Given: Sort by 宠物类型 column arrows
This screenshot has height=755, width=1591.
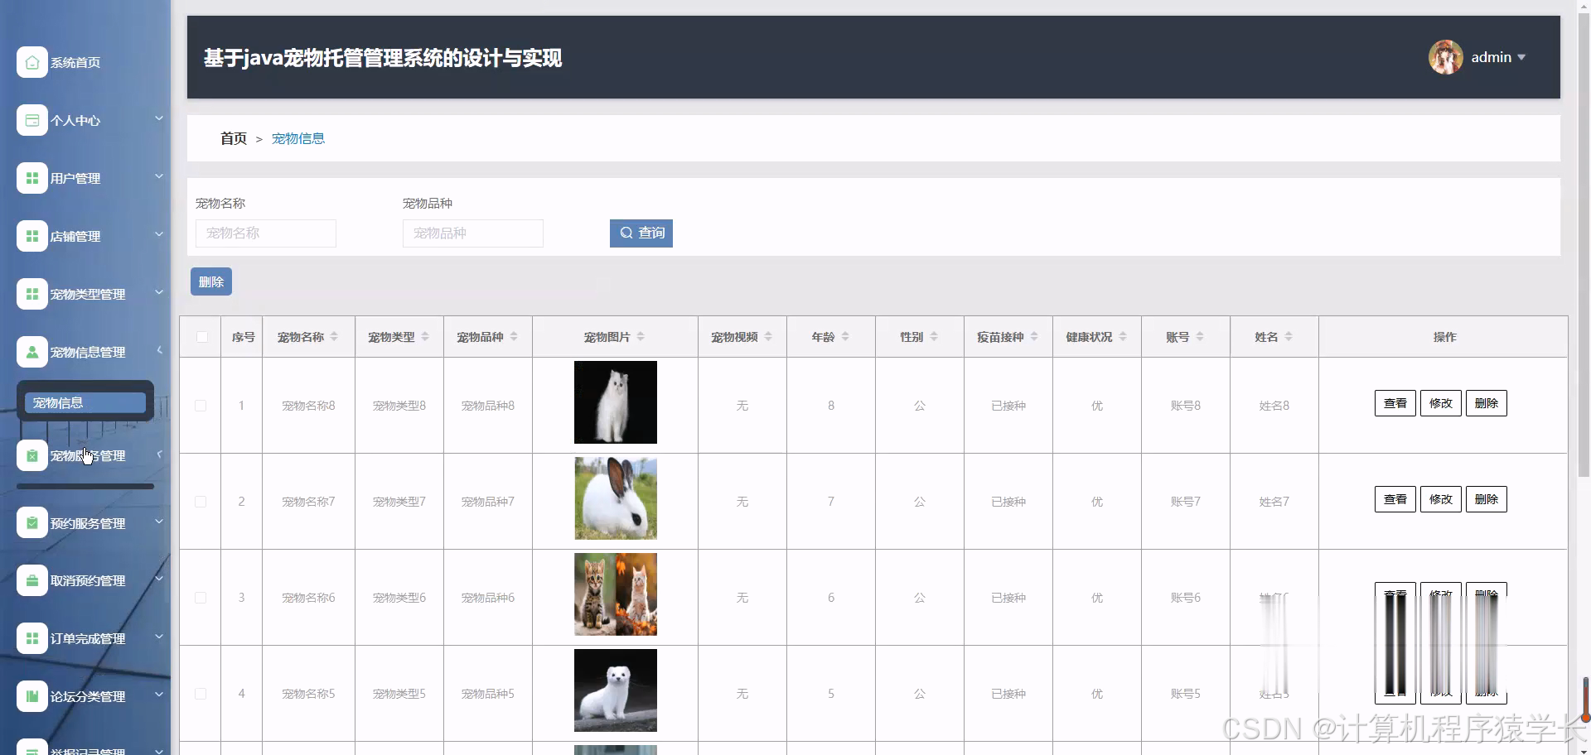Looking at the screenshot, I should (425, 337).
